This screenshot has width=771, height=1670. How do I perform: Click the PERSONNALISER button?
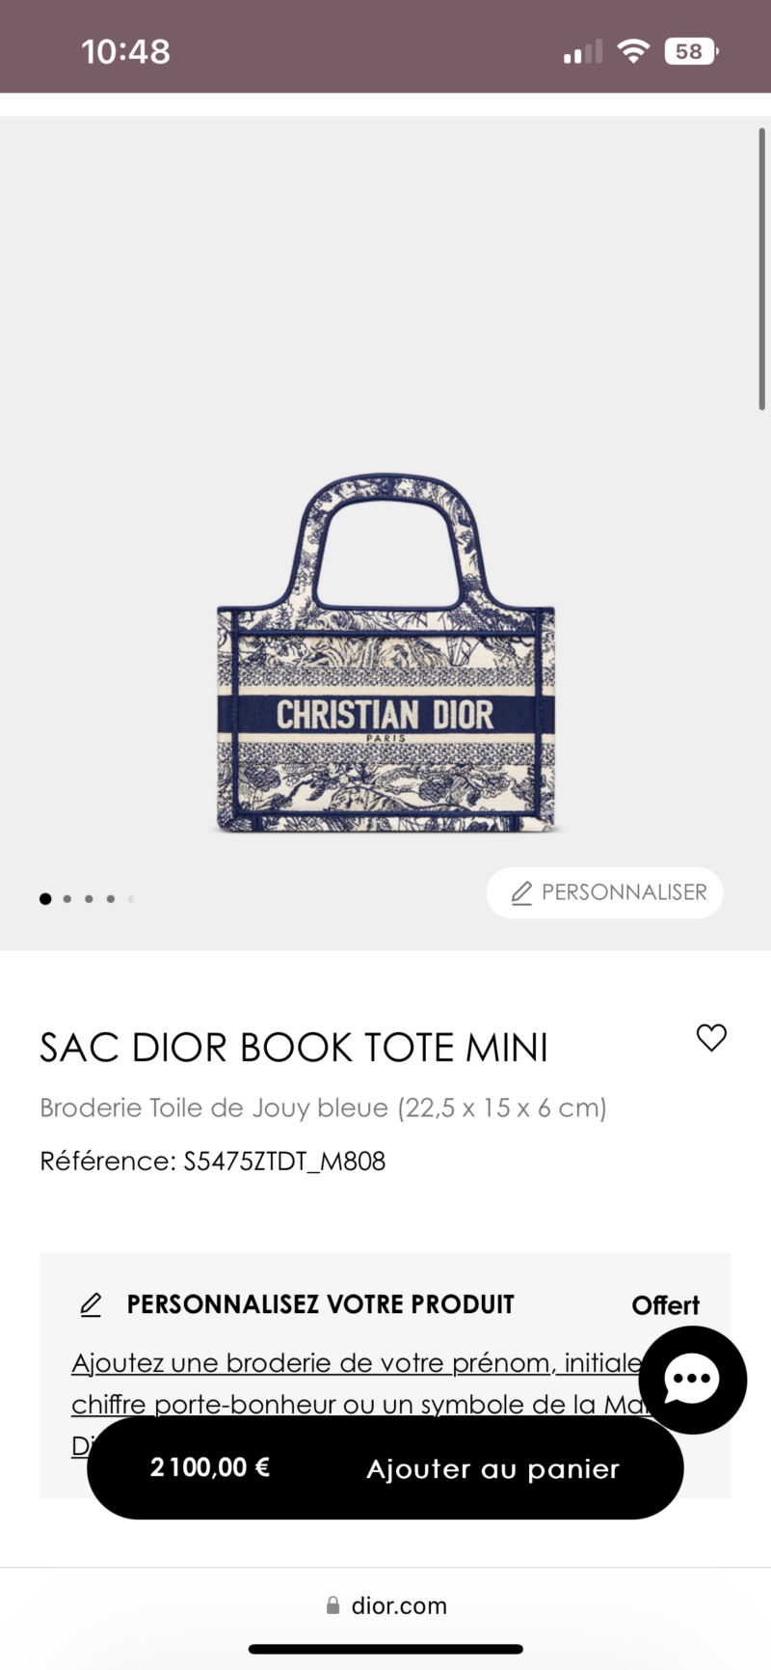click(x=605, y=892)
